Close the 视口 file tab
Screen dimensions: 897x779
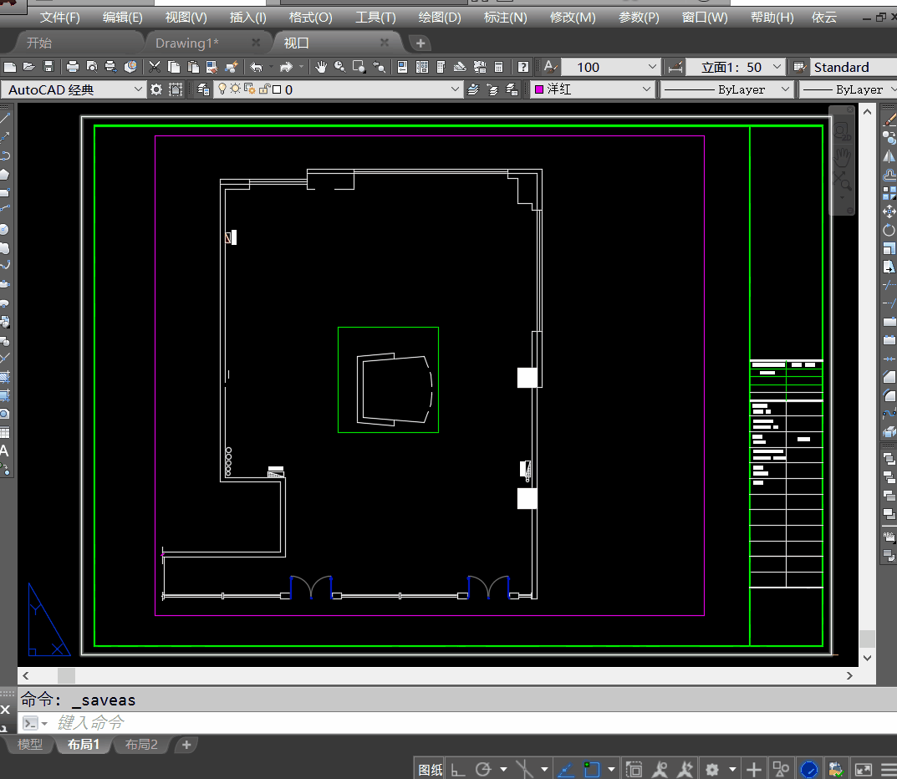click(x=385, y=43)
